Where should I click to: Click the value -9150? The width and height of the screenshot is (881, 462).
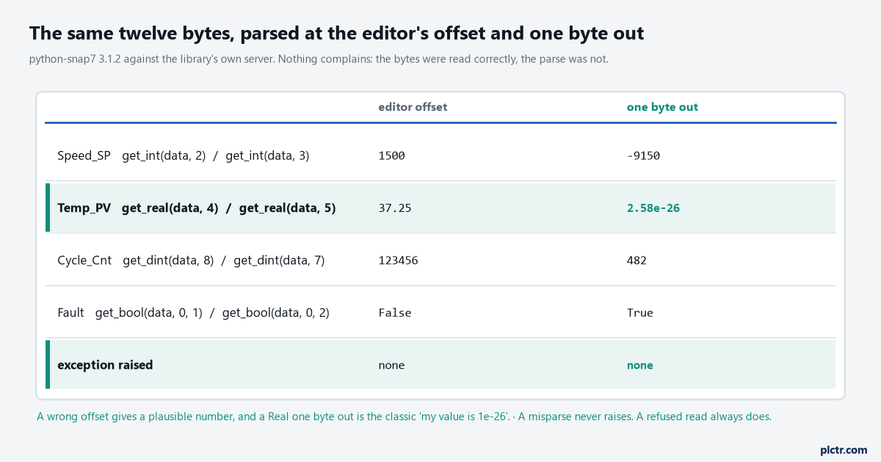point(643,155)
